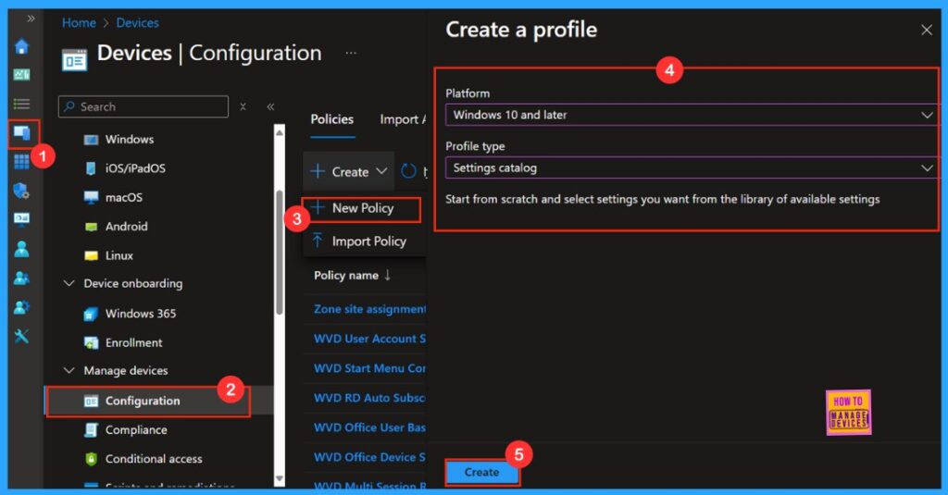Collapse the Device onboarding section

coord(69,283)
